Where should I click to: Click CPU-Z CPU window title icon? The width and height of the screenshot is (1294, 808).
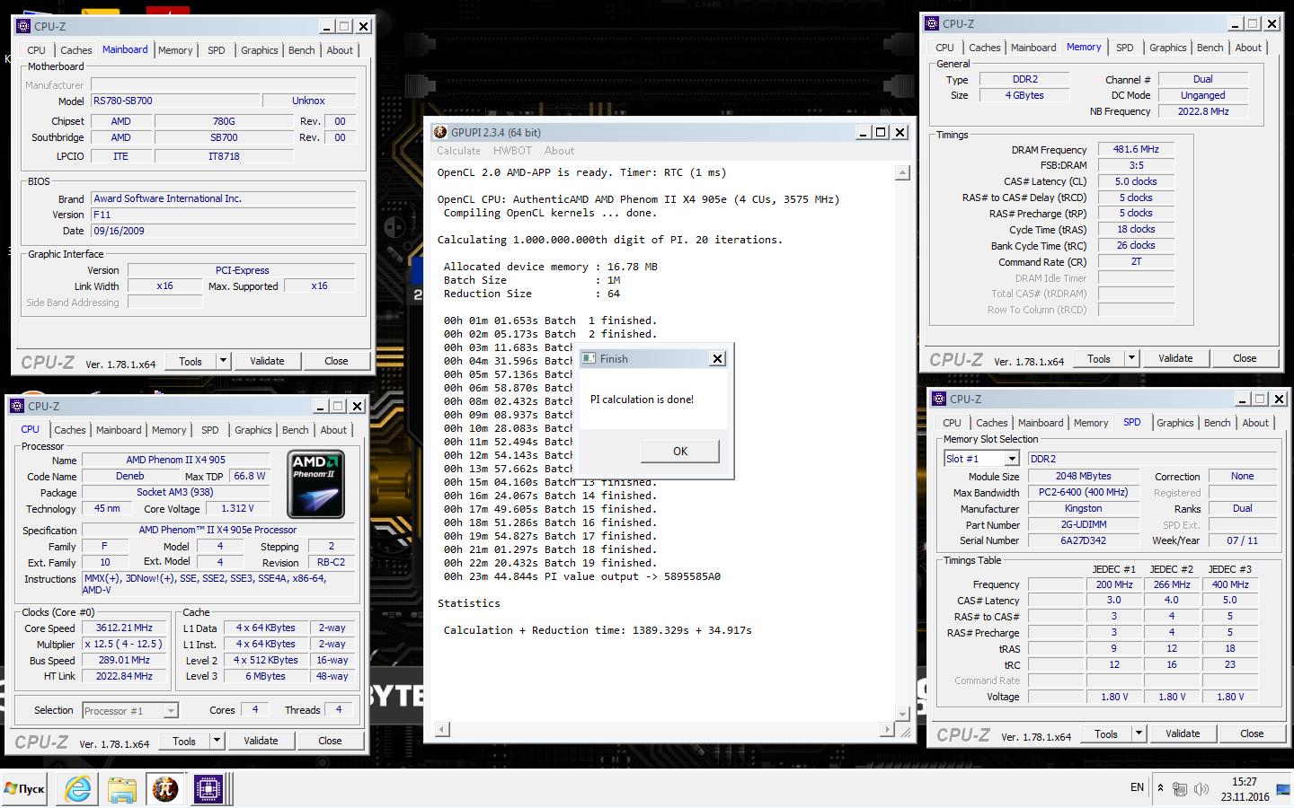point(19,406)
